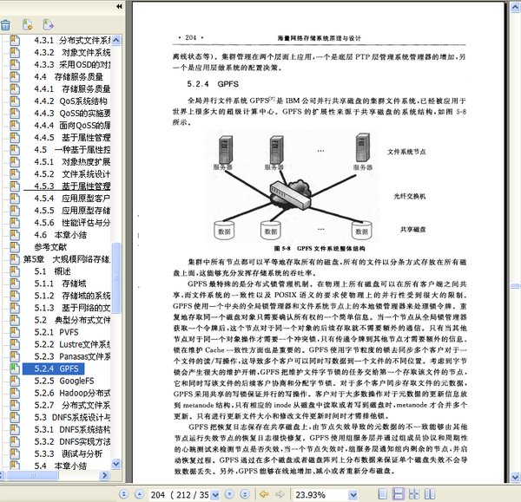Jump to the 参考文献 bookmark
This screenshot has height=502, width=521.
point(42,247)
